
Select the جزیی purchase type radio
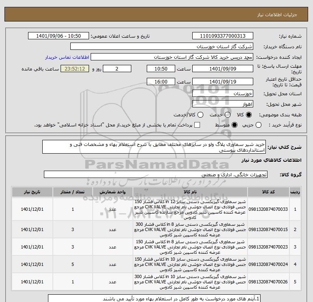point(259,125)
